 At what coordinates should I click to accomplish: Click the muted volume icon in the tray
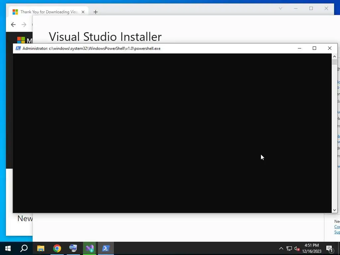[297, 248]
